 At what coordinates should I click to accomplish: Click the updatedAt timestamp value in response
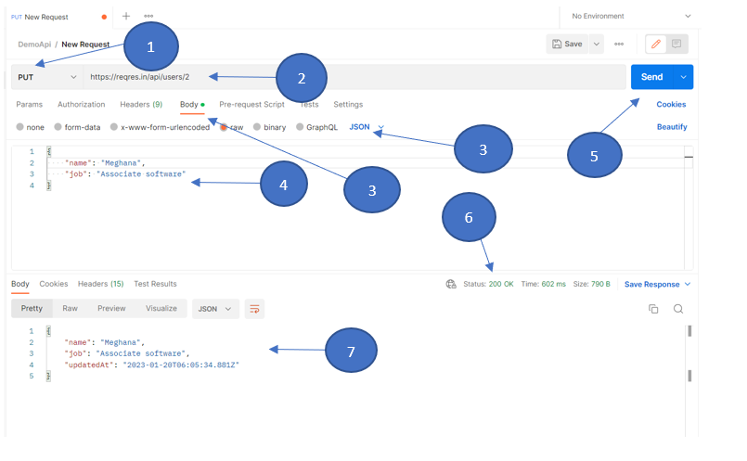(x=181, y=365)
